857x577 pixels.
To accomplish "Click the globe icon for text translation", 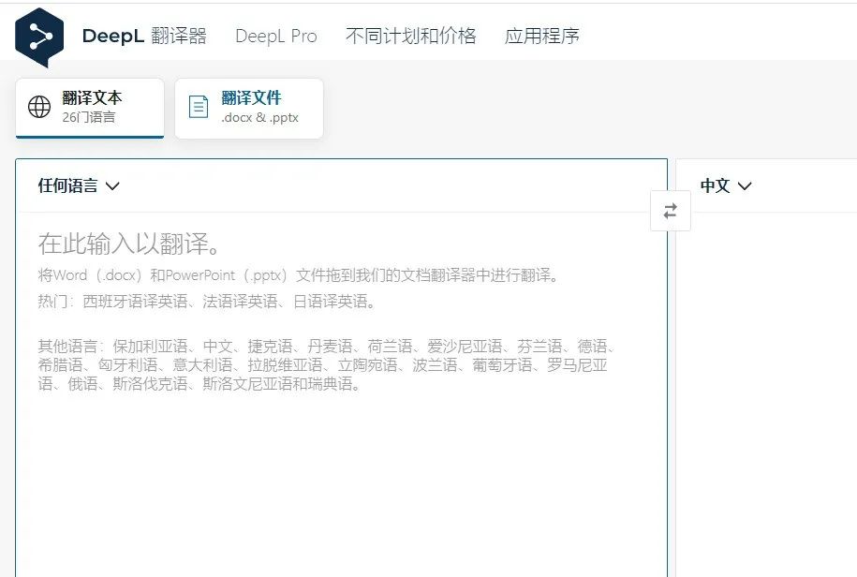I will 39,107.
